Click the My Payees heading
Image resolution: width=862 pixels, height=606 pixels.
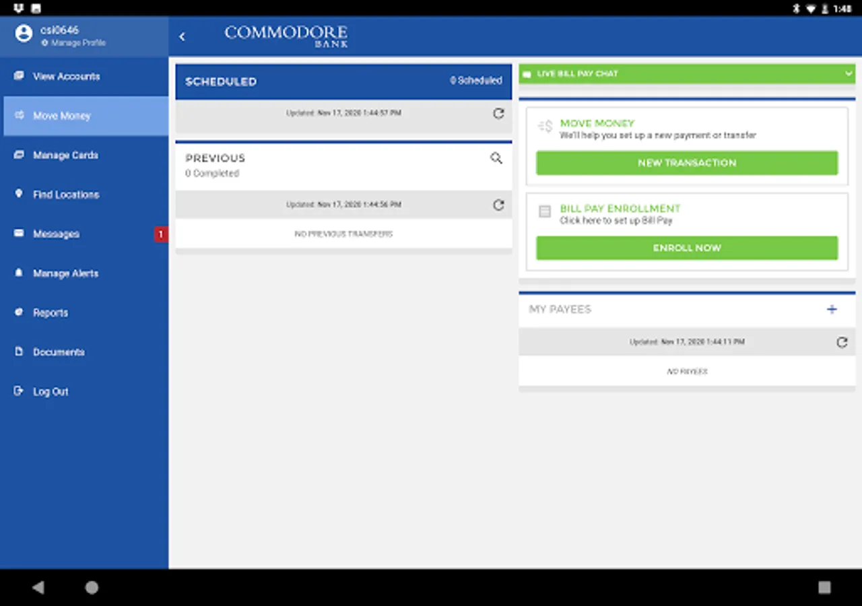click(x=560, y=309)
